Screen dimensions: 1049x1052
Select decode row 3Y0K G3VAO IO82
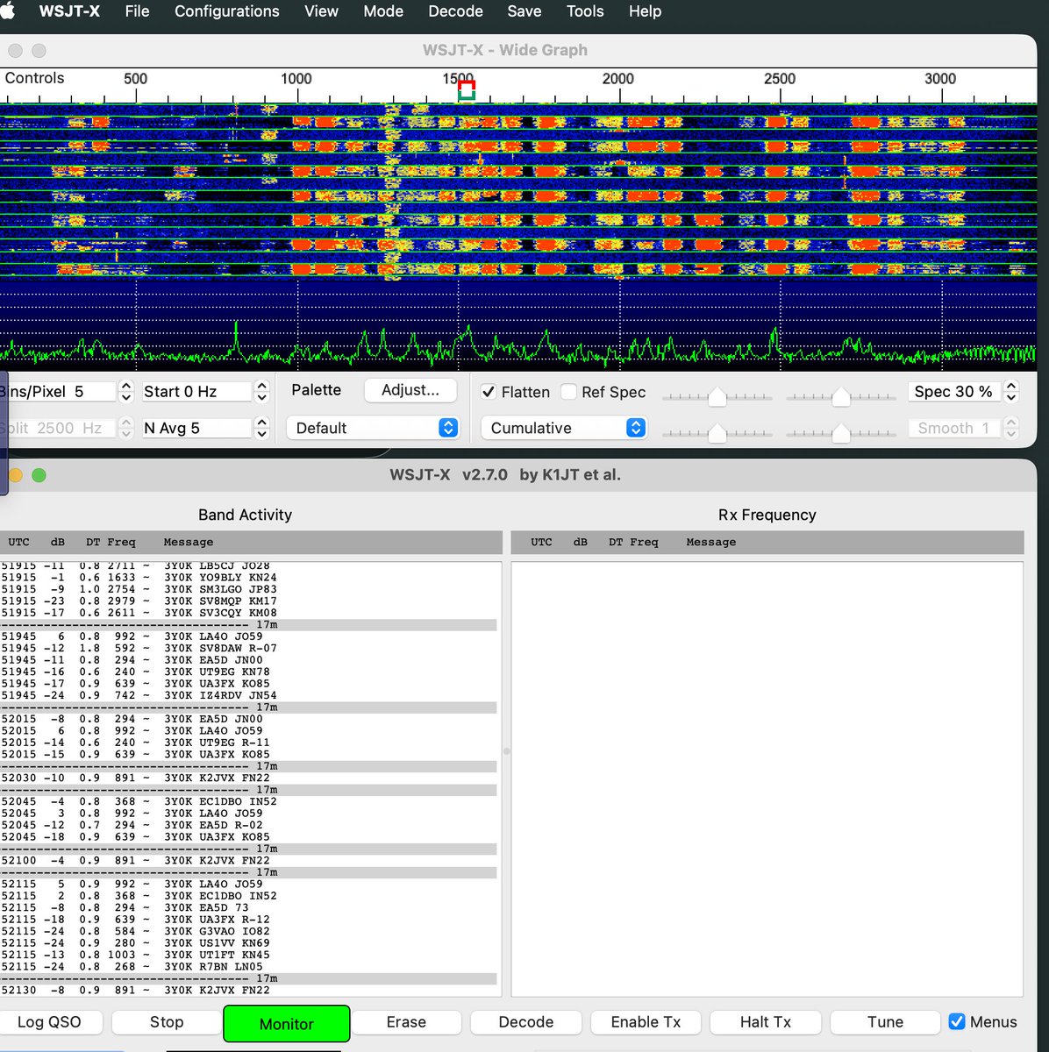pos(250,932)
